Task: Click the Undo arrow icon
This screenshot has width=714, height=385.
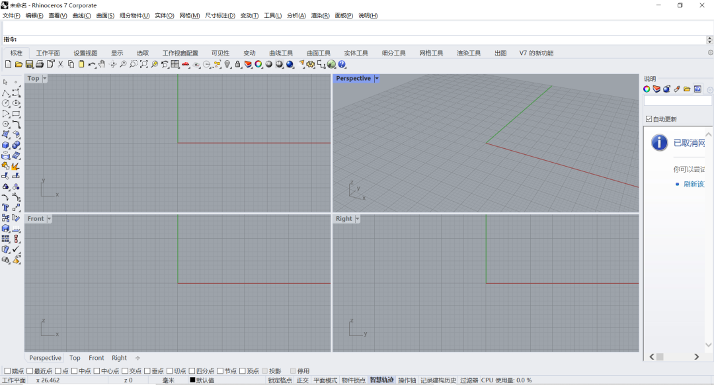Action: (x=92, y=64)
